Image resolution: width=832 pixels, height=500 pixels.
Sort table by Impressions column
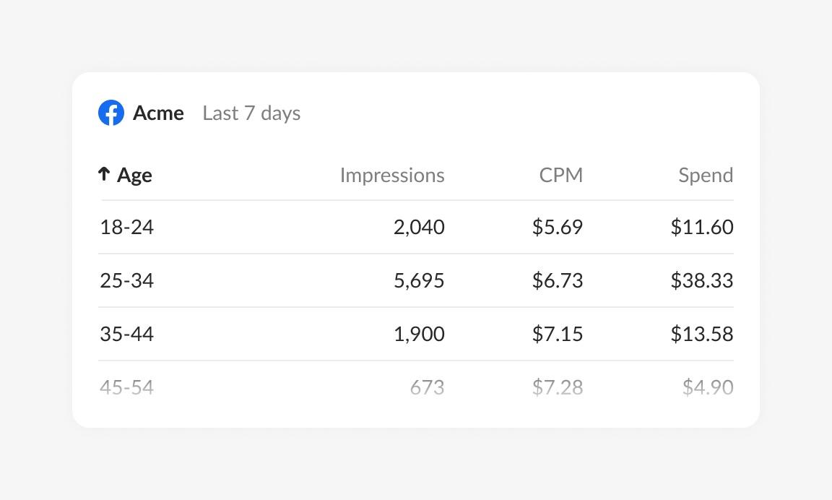pos(392,175)
